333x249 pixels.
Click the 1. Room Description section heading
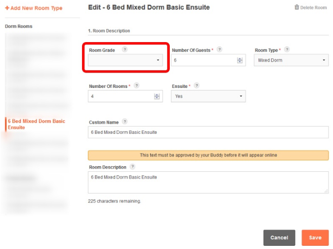(109, 31)
